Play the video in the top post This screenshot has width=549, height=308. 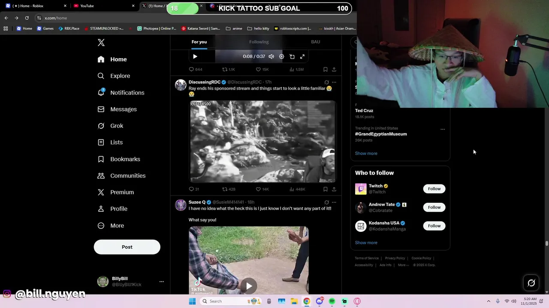click(195, 56)
